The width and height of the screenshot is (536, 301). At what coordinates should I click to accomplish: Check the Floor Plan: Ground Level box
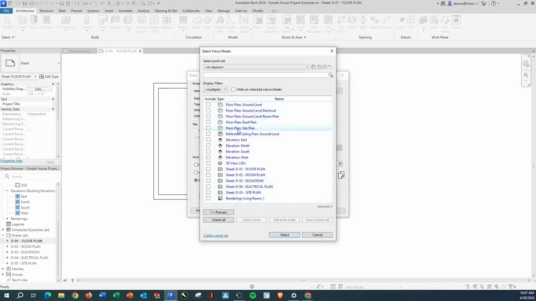[x=208, y=105]
